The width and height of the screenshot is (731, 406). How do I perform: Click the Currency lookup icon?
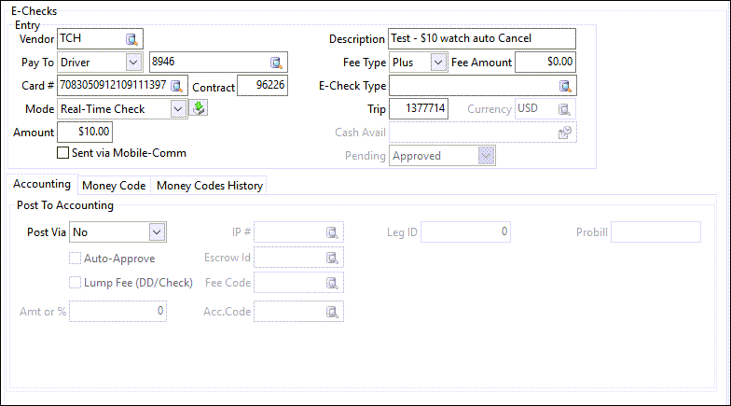point(564,109)
